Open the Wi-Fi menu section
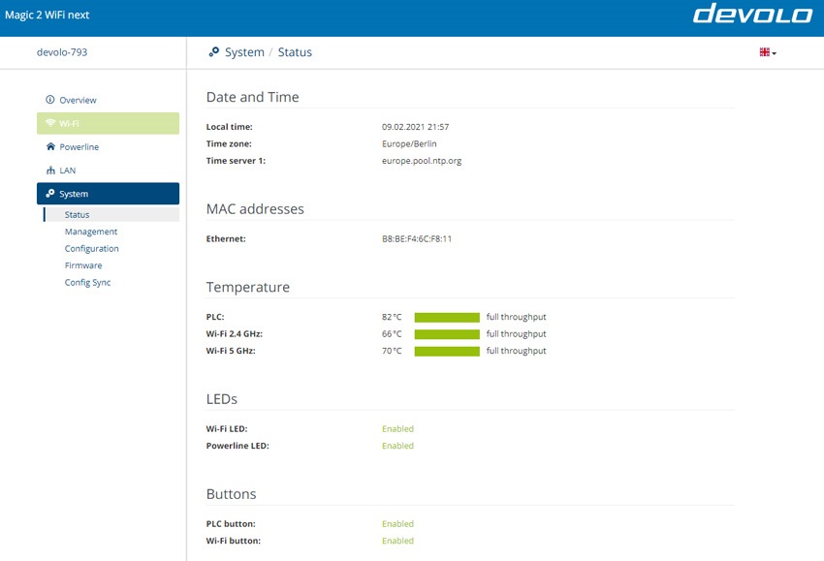Image resolution: width=824 pixels, height=561 pixels. click(108, 123)
